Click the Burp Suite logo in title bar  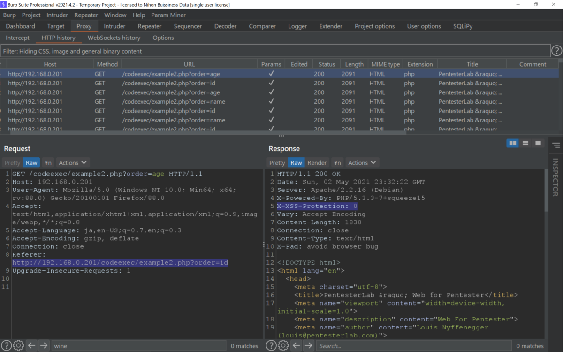[x=4, y=4]
